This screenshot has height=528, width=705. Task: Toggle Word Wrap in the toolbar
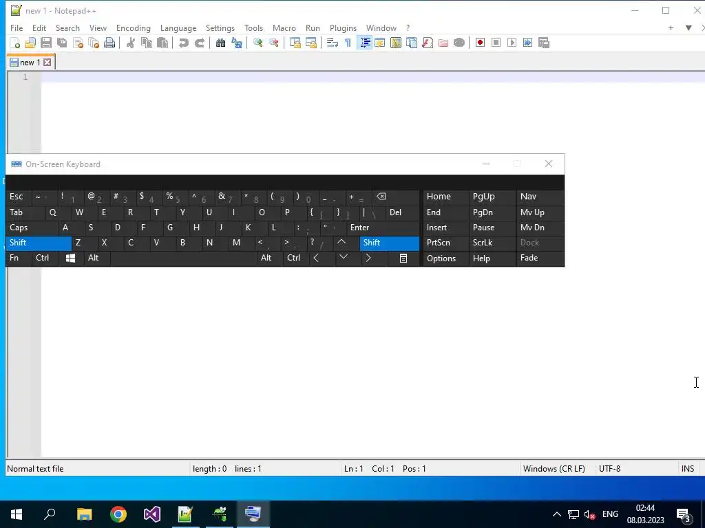point(333,43)
